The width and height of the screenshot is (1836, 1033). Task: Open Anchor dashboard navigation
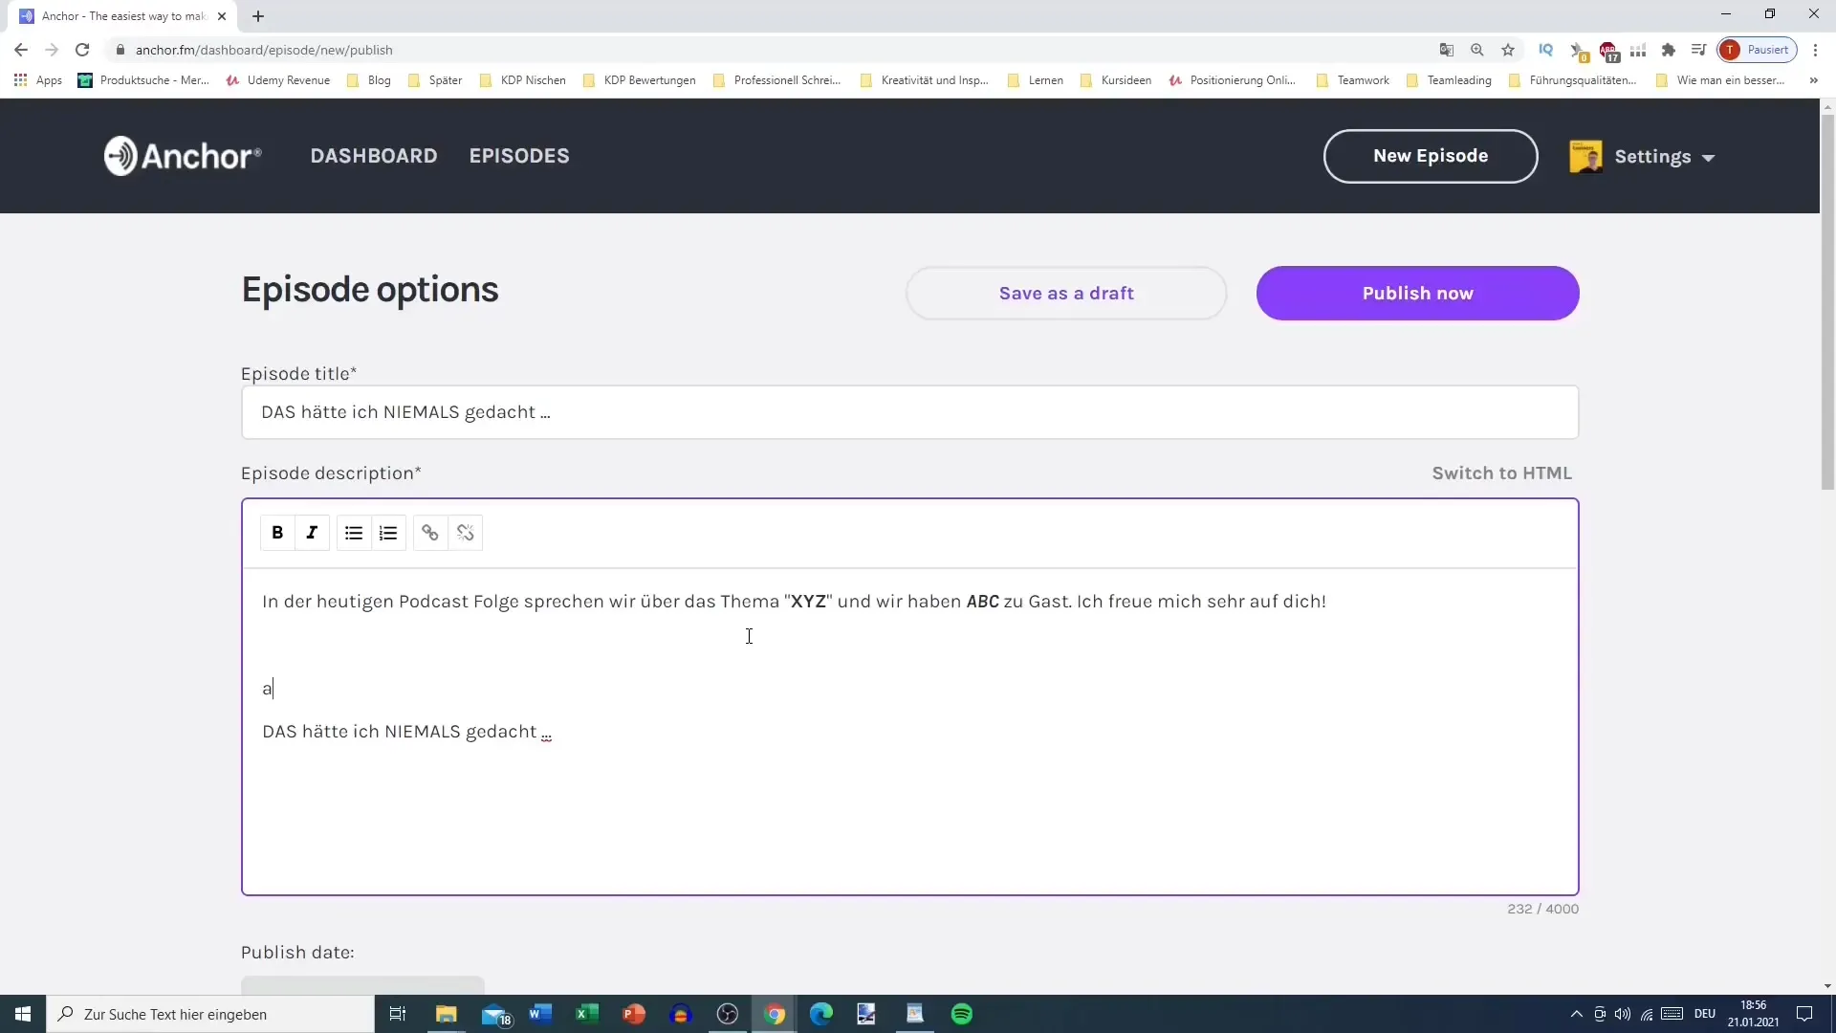click(375, 155)
